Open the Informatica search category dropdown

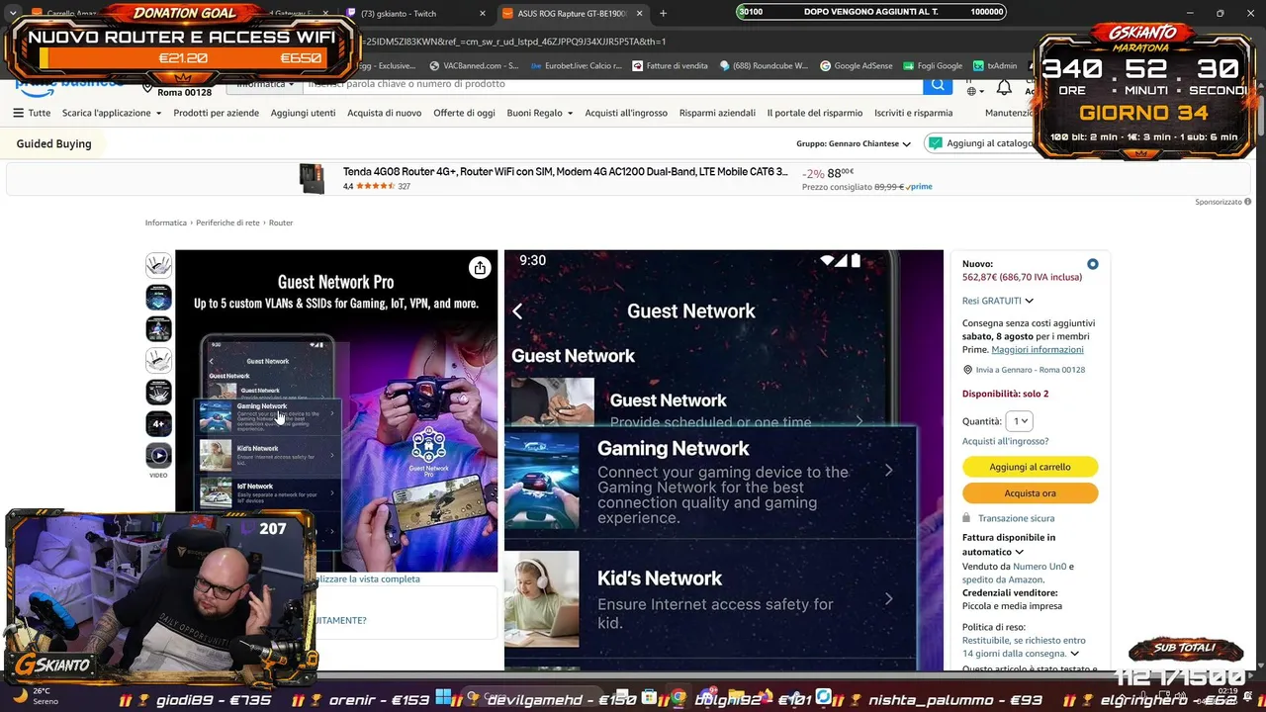265,84
